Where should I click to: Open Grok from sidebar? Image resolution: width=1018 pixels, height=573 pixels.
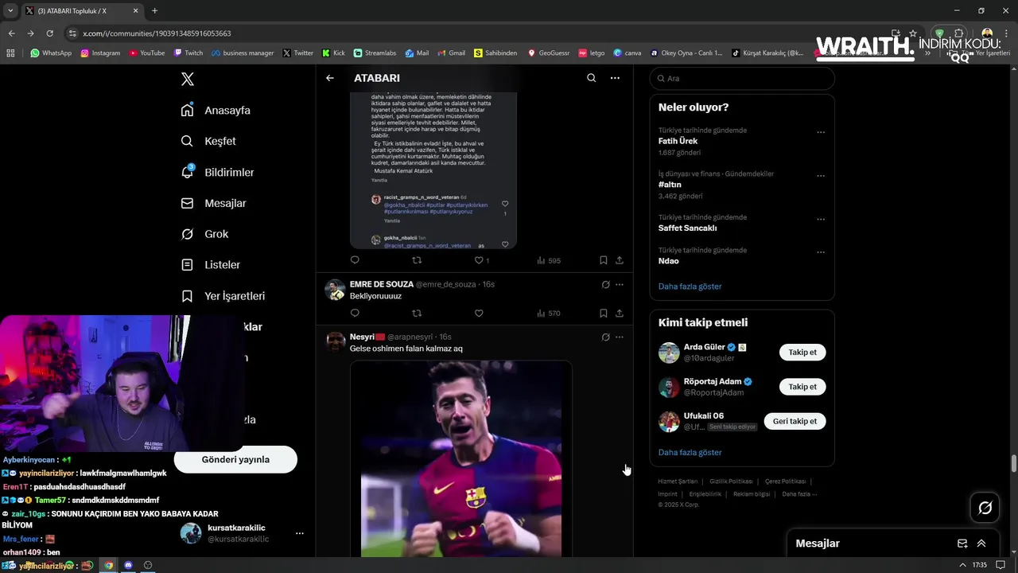(204, 234)
